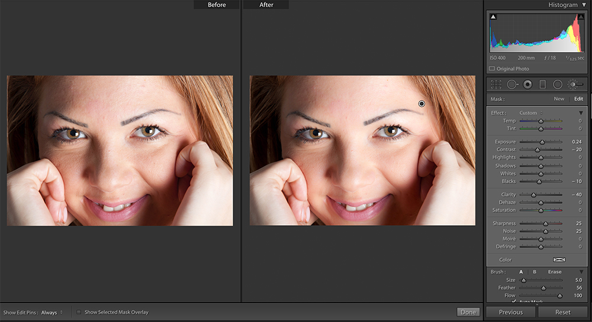Select brush A
This screenshot has width=592, height=322.
click(521, 272)
